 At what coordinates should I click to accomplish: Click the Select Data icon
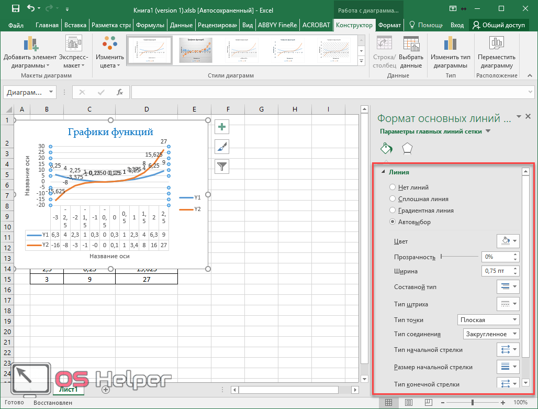tap(411, 53)
